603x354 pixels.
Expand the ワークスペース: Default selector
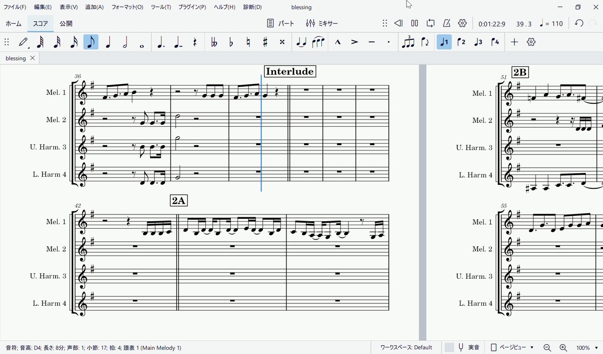coord(406,348)
